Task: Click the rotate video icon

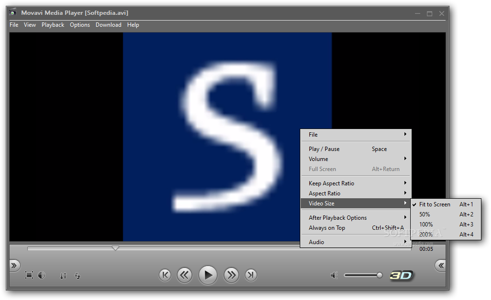Action: pyautogui.click(x=77, y=276)
